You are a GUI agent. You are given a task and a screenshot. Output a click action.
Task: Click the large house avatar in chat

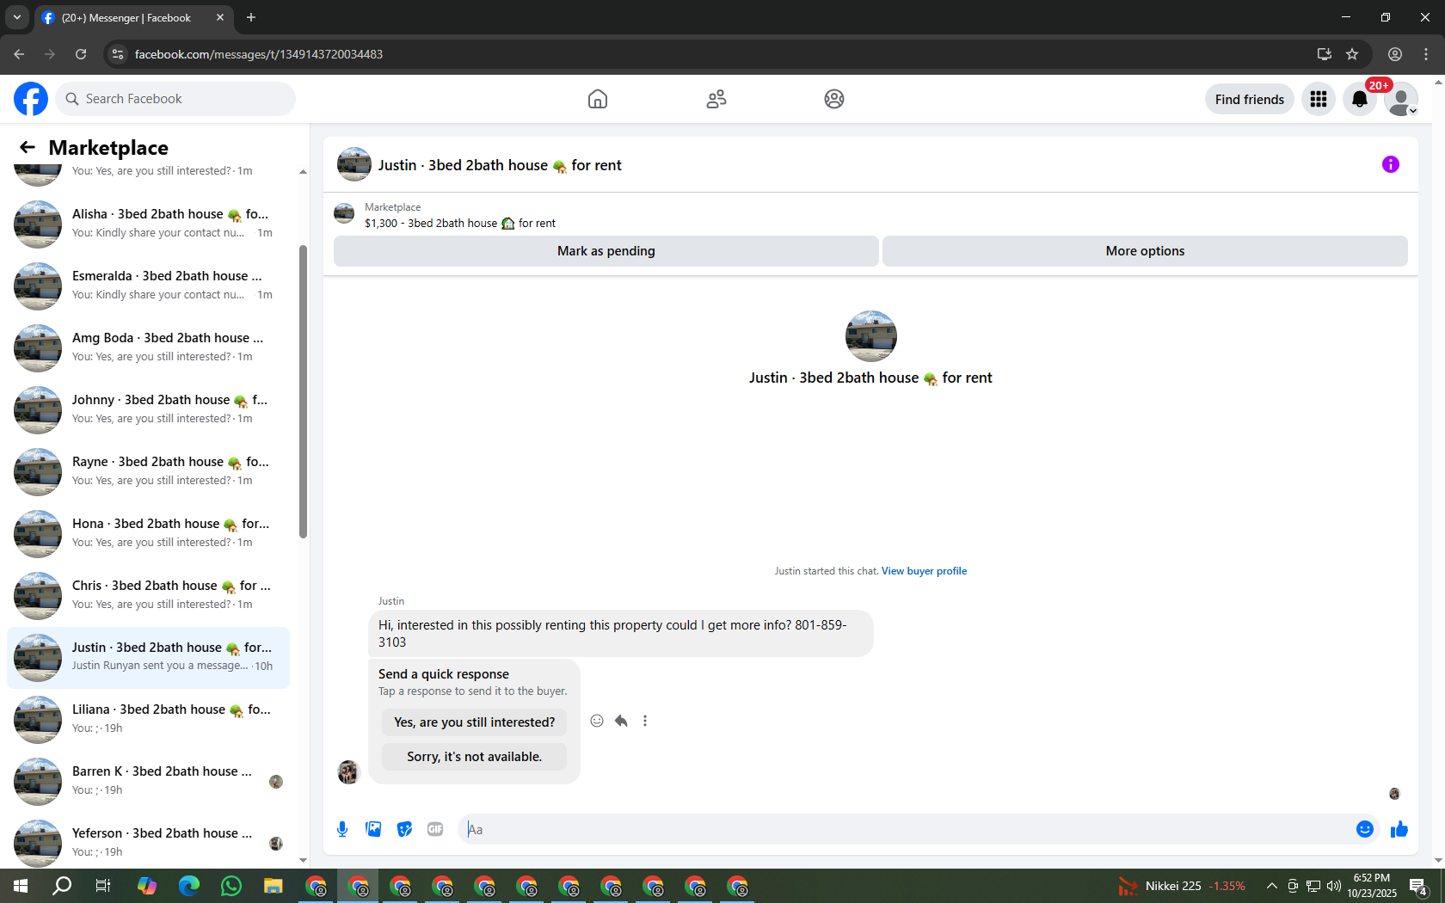pyautogui.click(x=871, y=336)
